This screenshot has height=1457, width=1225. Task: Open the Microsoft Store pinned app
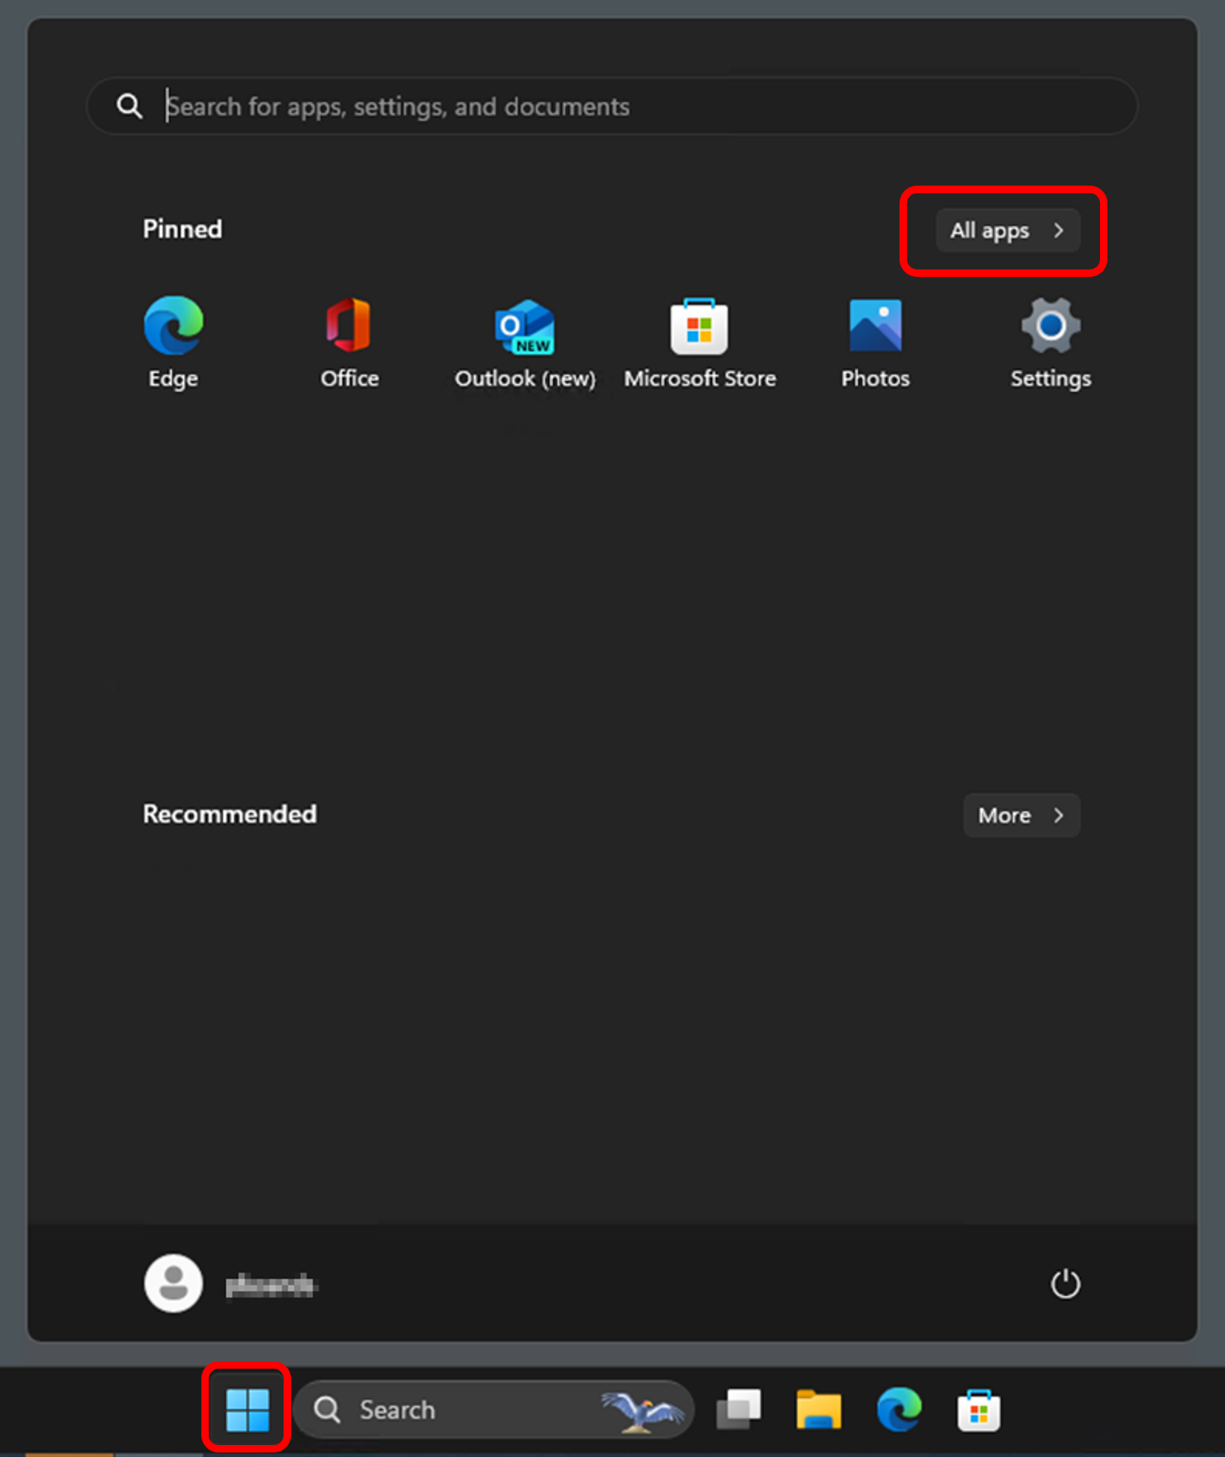tap(700, 343)
